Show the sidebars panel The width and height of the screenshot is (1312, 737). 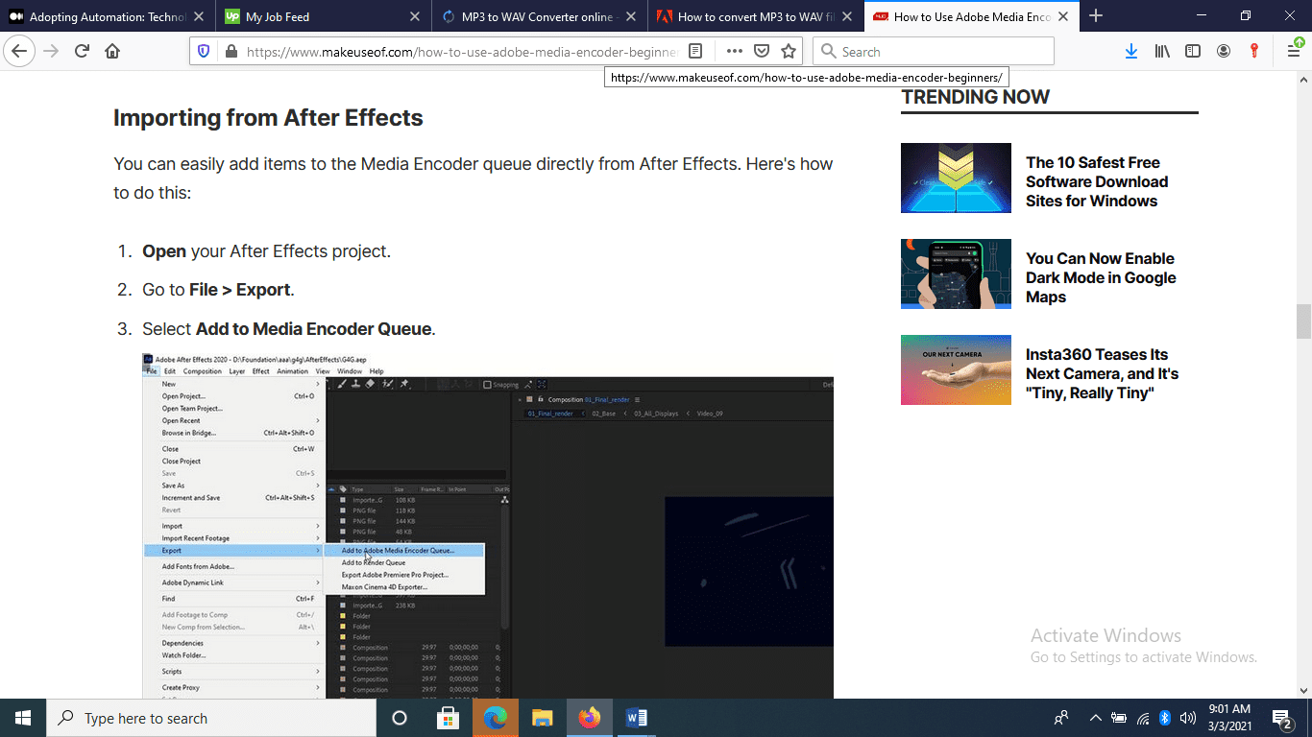1193,52
